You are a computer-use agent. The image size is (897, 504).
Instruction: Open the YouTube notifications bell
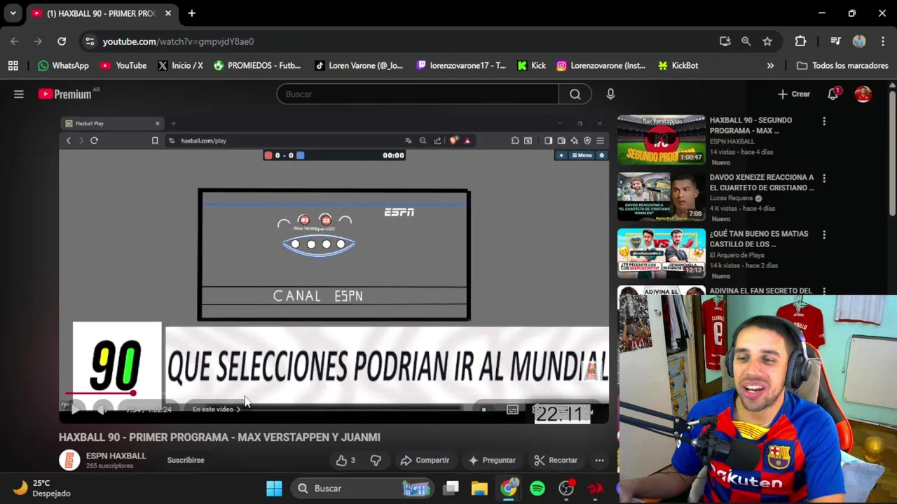[833, 94]
